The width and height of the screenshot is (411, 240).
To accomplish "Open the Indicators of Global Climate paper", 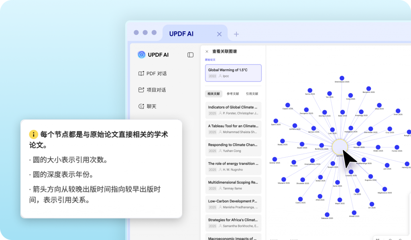I will 233,110.
